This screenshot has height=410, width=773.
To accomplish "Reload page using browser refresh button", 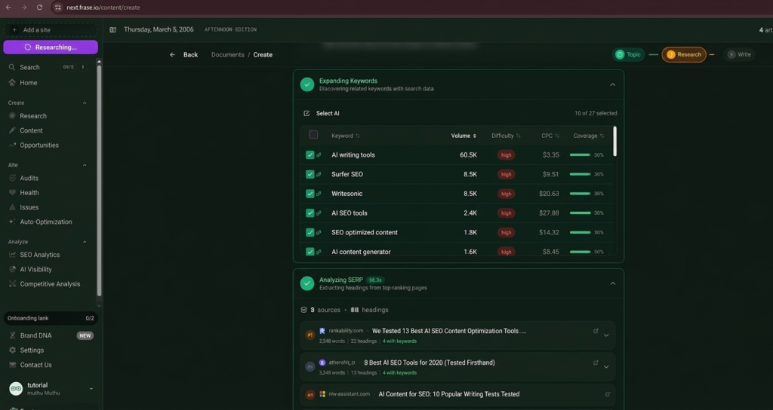I will [39, 8].
